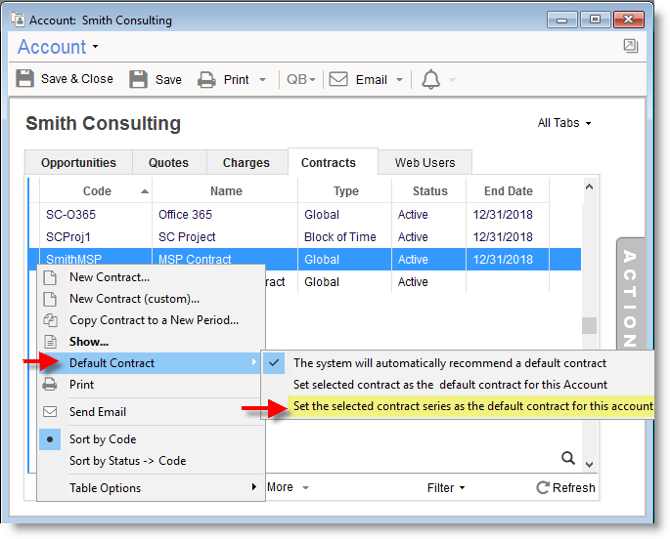Open the All Tabs dropdown
Viewport: 670px width, 539px height.
(564, 123)
